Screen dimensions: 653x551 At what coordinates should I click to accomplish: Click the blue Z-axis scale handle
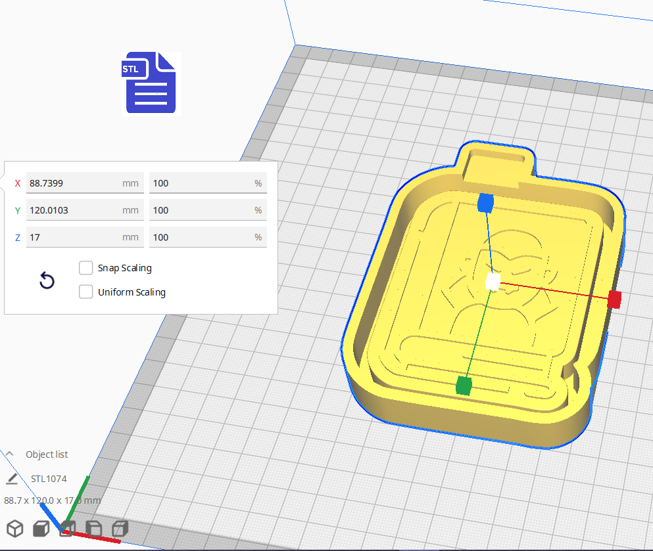pos(485,203)
